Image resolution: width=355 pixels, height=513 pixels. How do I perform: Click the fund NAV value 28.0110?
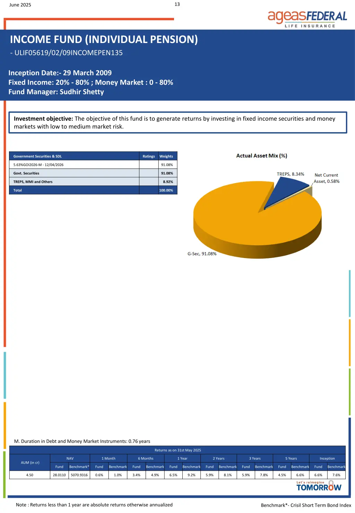(x=59, y=475)
